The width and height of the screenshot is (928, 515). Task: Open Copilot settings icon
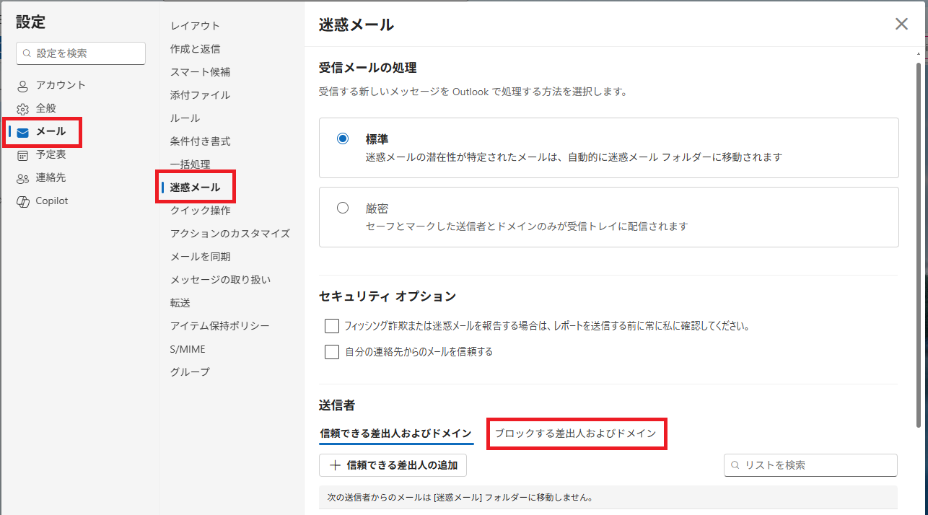pos(23,201)
